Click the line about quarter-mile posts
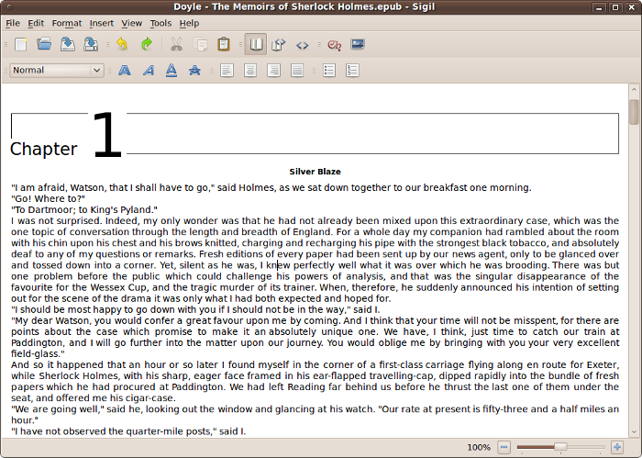 pos(128,431)
